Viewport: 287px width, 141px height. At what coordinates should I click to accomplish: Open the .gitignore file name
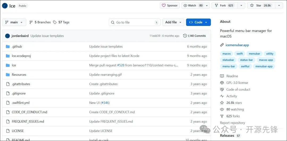[x=19, y=93]
